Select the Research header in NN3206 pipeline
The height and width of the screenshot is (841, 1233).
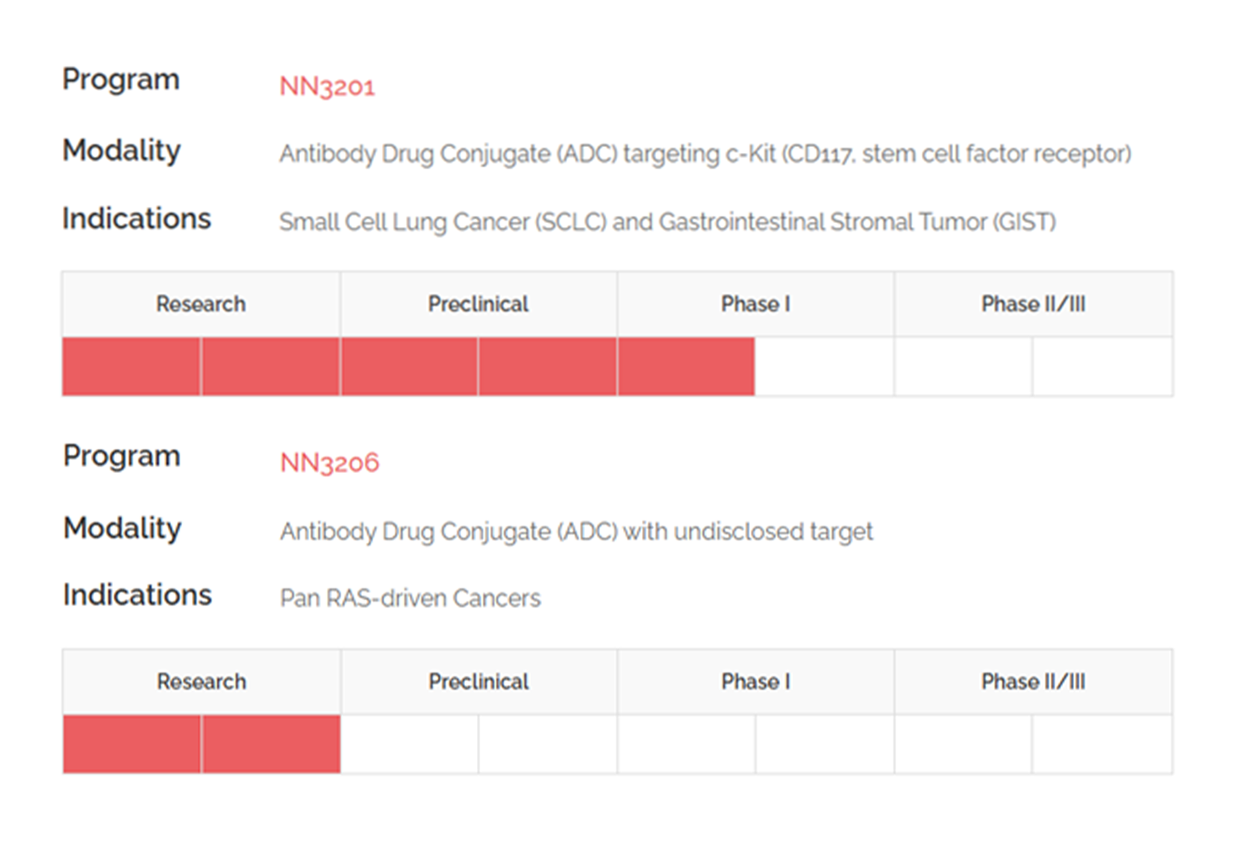pos(202,681)
